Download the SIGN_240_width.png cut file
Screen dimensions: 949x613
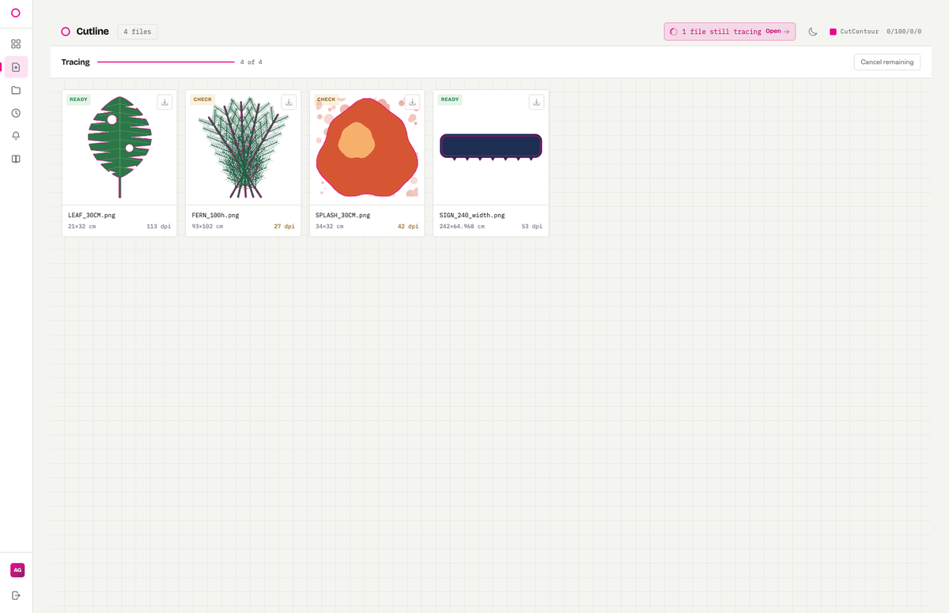click(536, 102)
